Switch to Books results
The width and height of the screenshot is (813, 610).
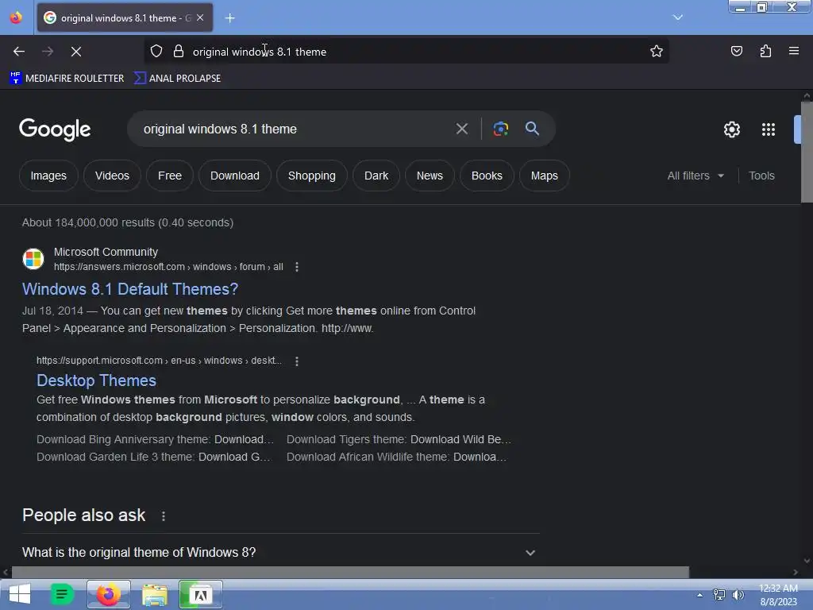[x=487, y=176]
